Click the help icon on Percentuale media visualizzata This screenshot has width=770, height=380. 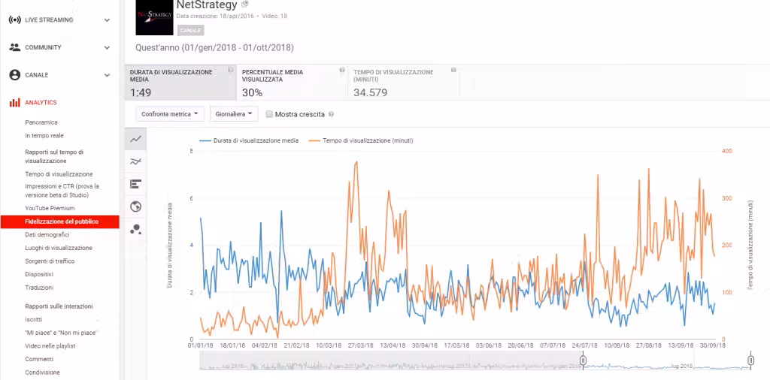point(342,70)
